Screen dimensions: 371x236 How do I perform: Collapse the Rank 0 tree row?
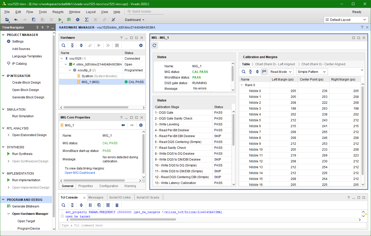point(242,85)
